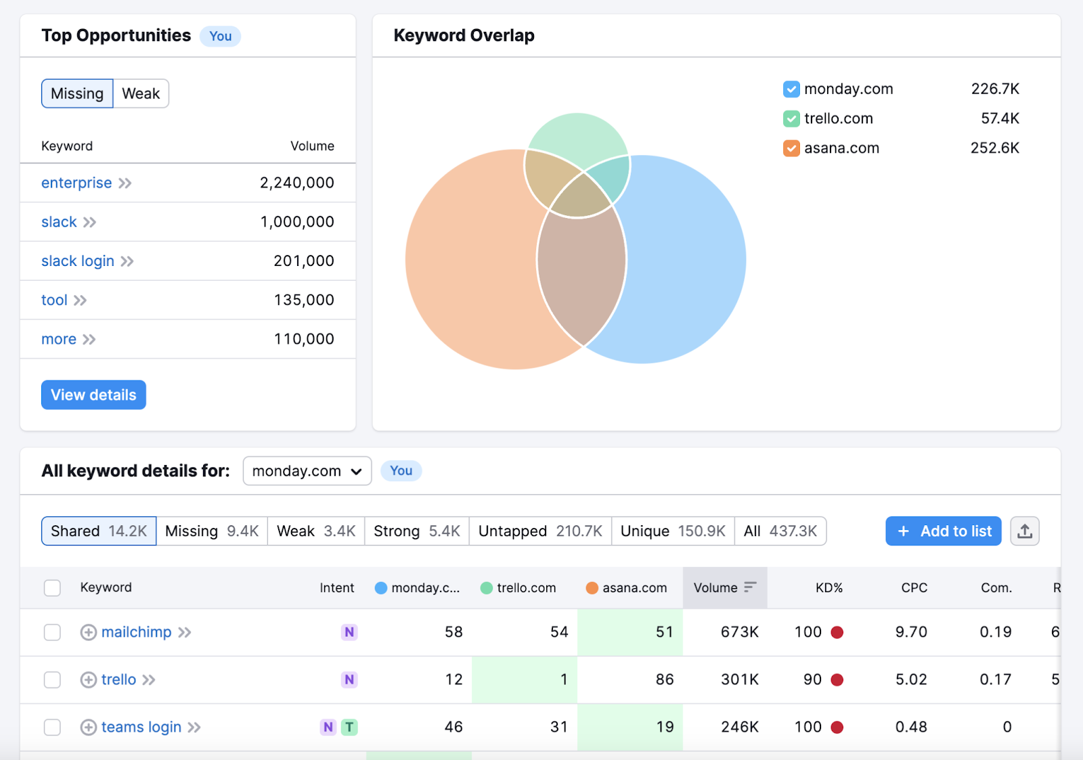Screen dimensions: 1083x760
Task: Click the double-arrow icon beside slack login
Action: (127, 261)
